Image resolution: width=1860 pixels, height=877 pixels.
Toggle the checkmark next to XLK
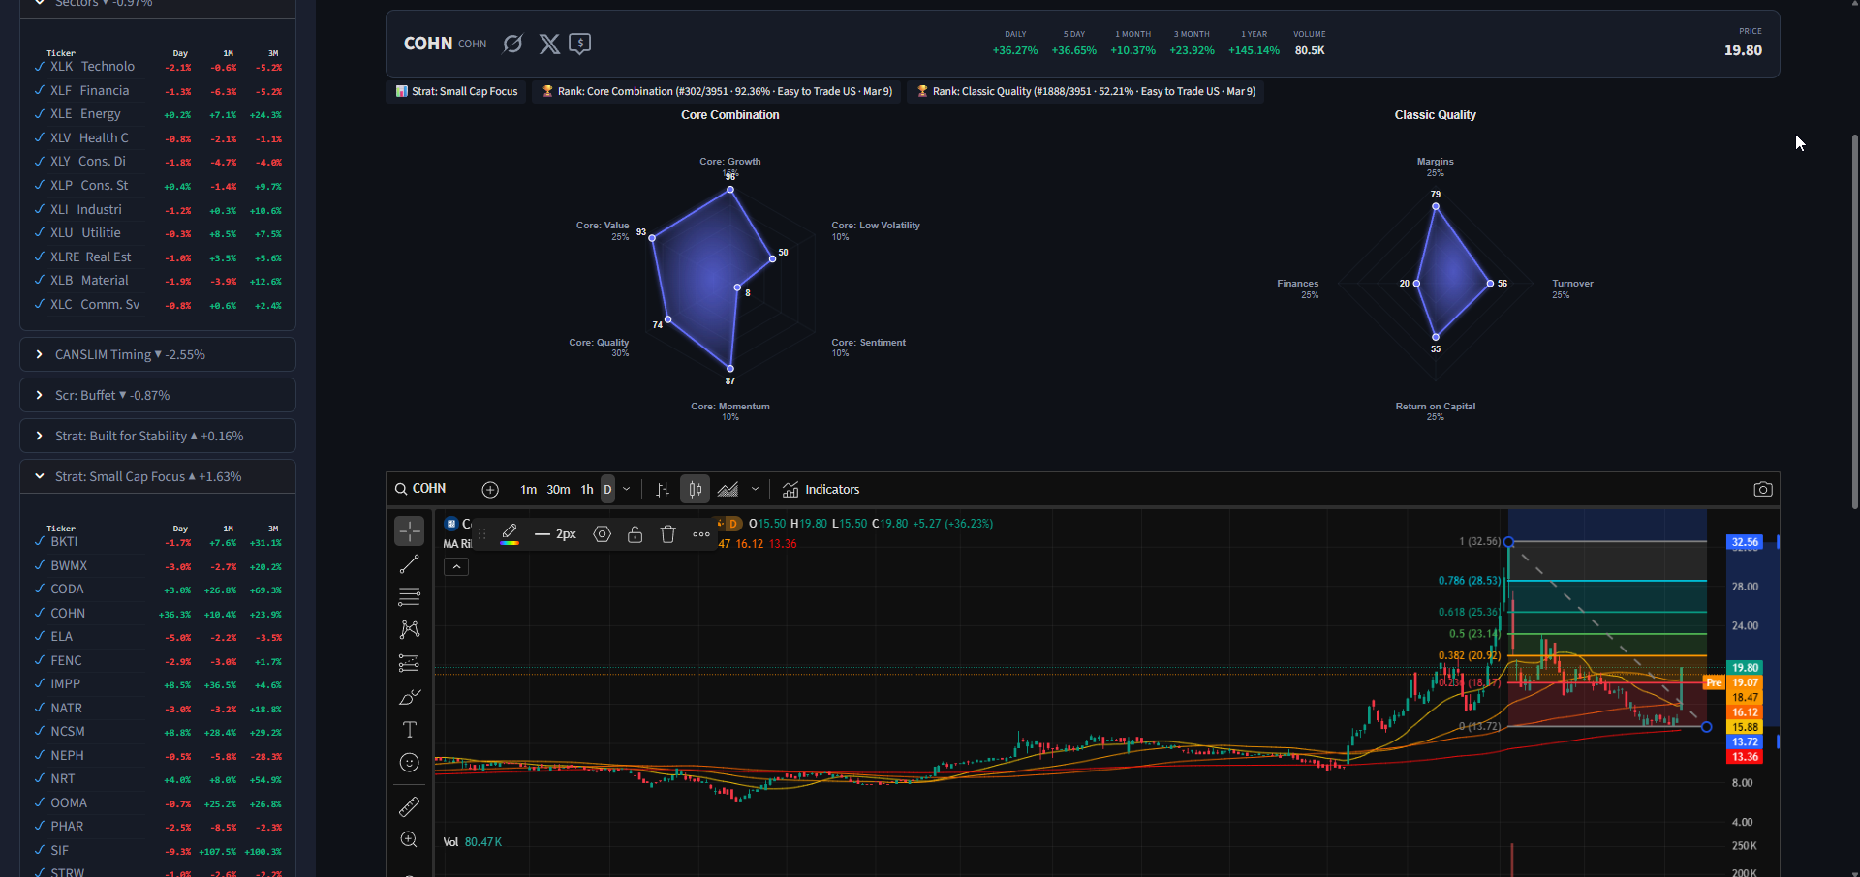pos(40,67)
